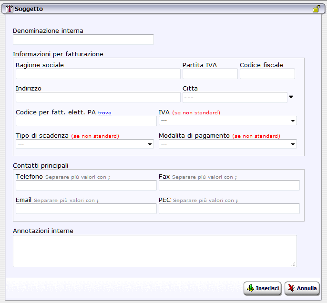The width and height of the screenshot is (327, 303).
Task: Click the Soggetto window icon in title bar
Action: 9,9
